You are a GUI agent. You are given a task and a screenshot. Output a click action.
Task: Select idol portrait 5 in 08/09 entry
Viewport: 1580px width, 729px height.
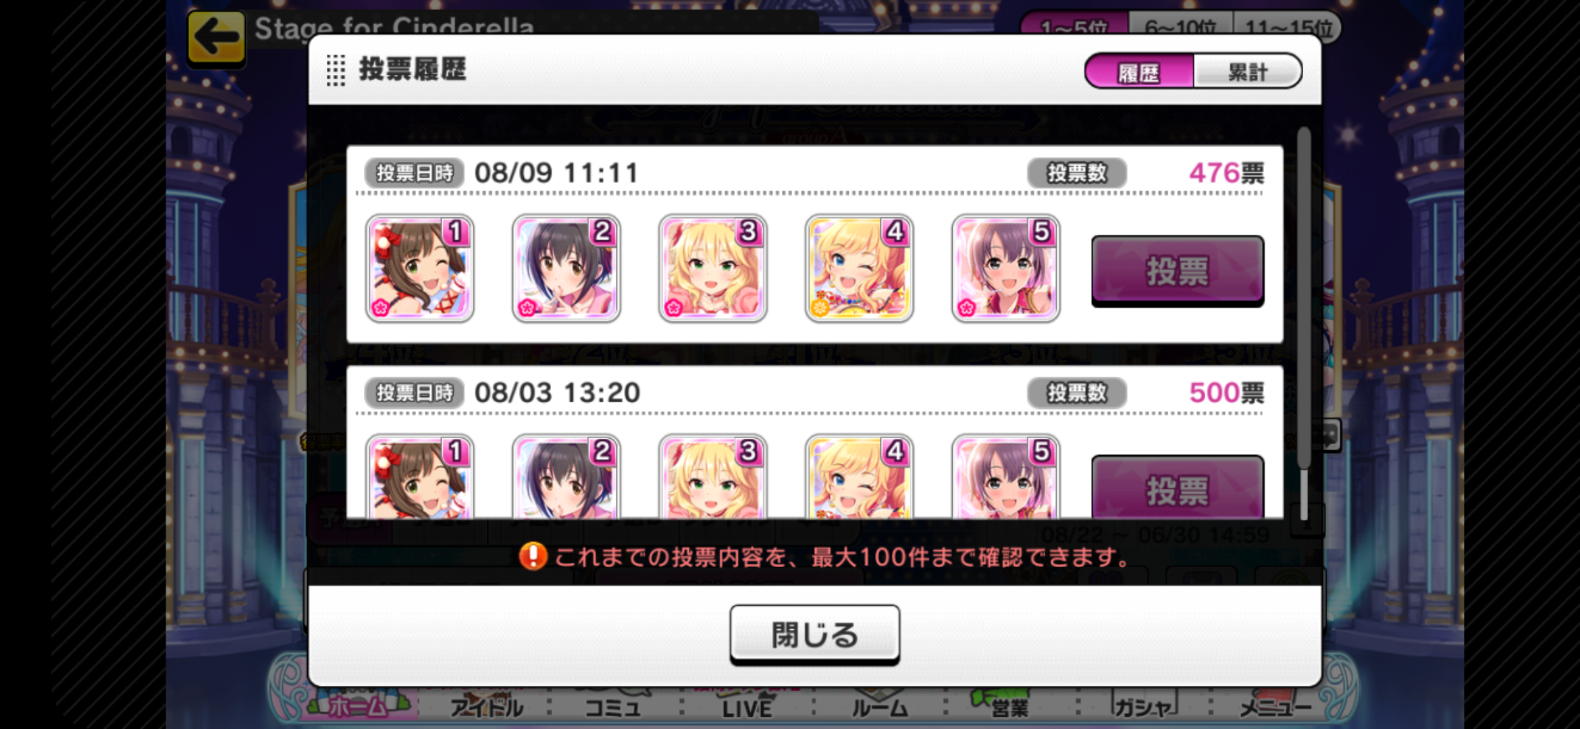tap(1005, 269)
